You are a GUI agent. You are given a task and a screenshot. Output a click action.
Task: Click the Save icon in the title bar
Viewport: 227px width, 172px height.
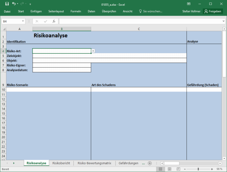pos(7,3)
